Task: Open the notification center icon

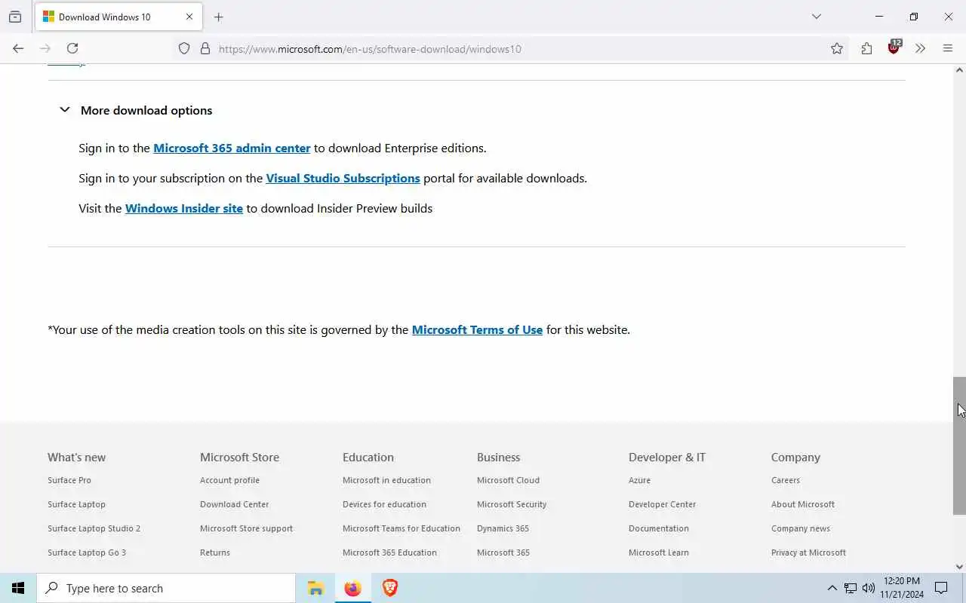Action: (941, 588)
